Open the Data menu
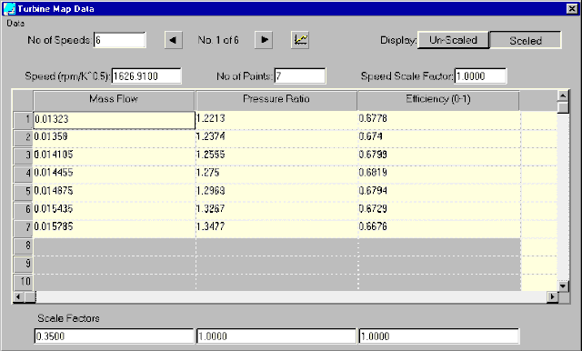This screenshot has height=351, width=582. coord(15,24)
